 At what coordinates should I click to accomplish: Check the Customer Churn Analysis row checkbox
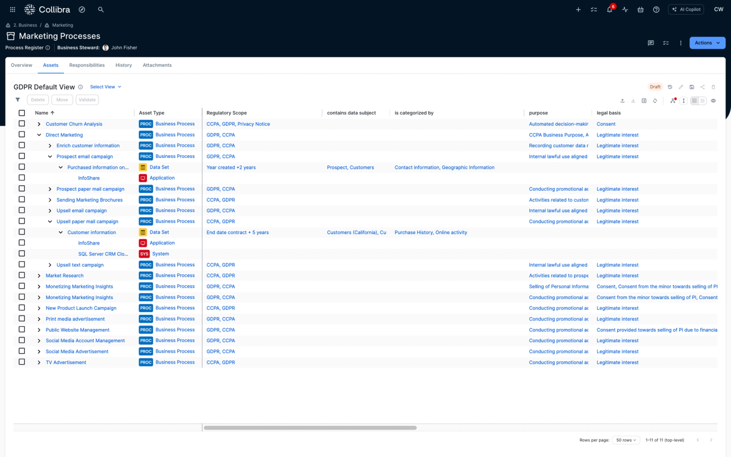click(x=22, y=124)
